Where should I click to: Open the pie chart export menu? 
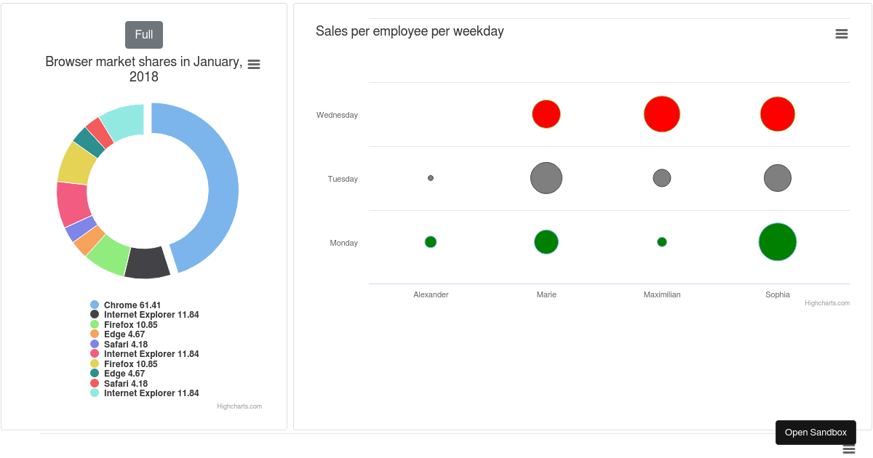tap(253, 64)
